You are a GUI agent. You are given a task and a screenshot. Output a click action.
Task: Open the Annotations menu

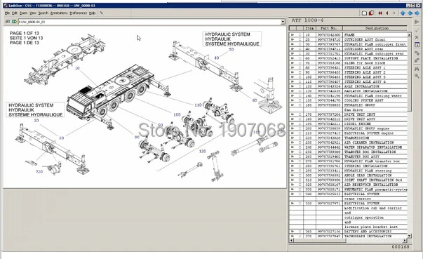[x=59, y=13]
